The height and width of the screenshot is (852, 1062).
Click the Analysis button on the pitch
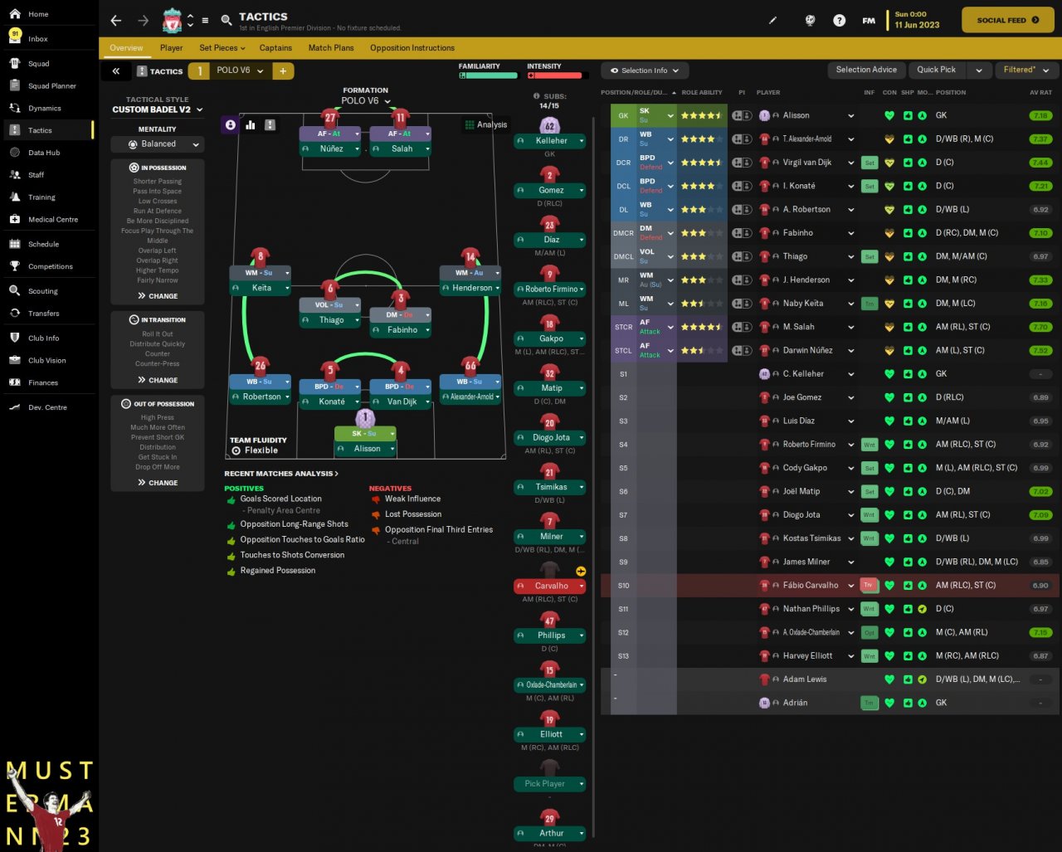[x=486, y=125]
